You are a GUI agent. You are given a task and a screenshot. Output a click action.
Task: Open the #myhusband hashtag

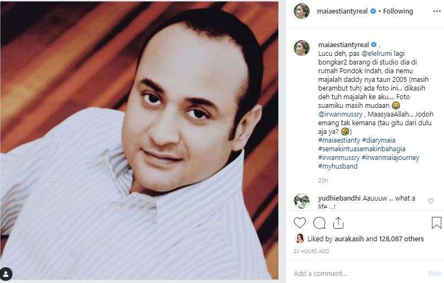[338, 166]
